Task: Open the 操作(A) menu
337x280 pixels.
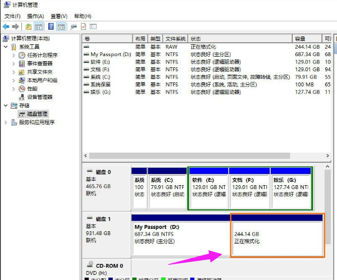Action: [35, 16]
